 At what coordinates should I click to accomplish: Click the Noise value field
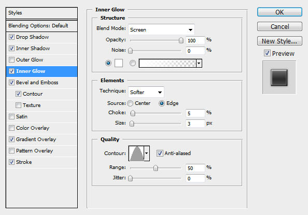195,51
